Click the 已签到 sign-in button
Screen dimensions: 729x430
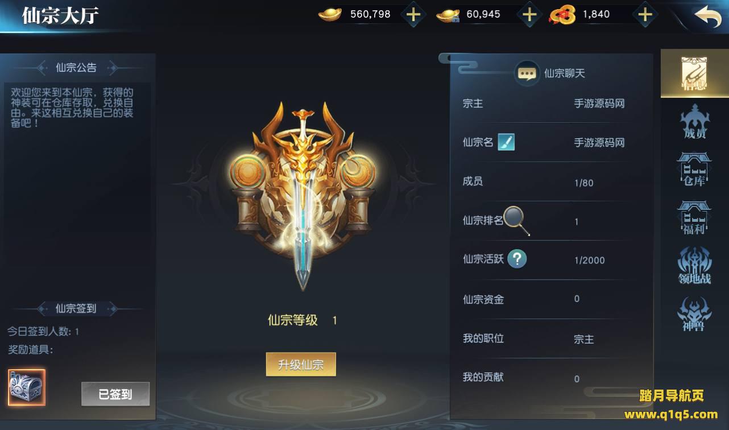click(x=115, y=394)
